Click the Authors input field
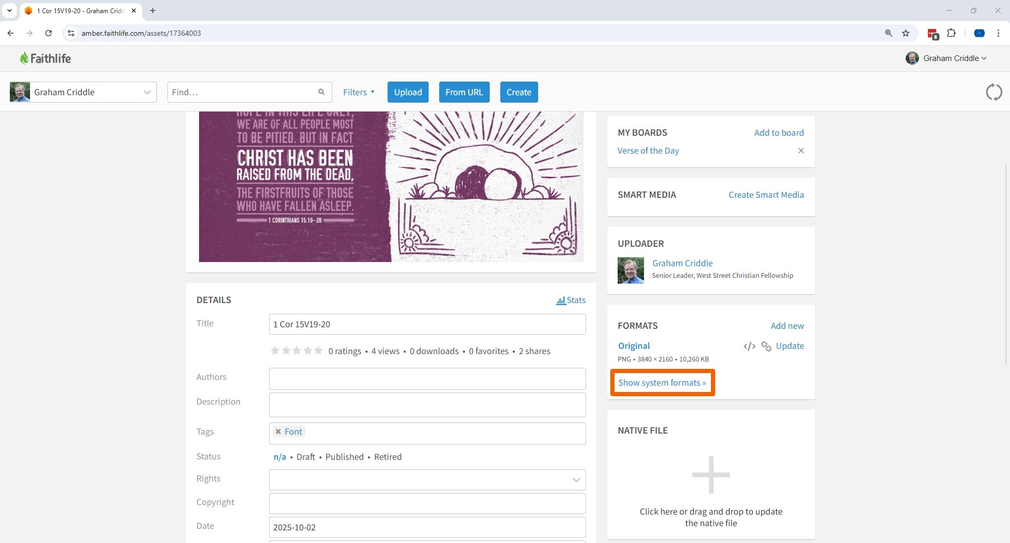 427,379
